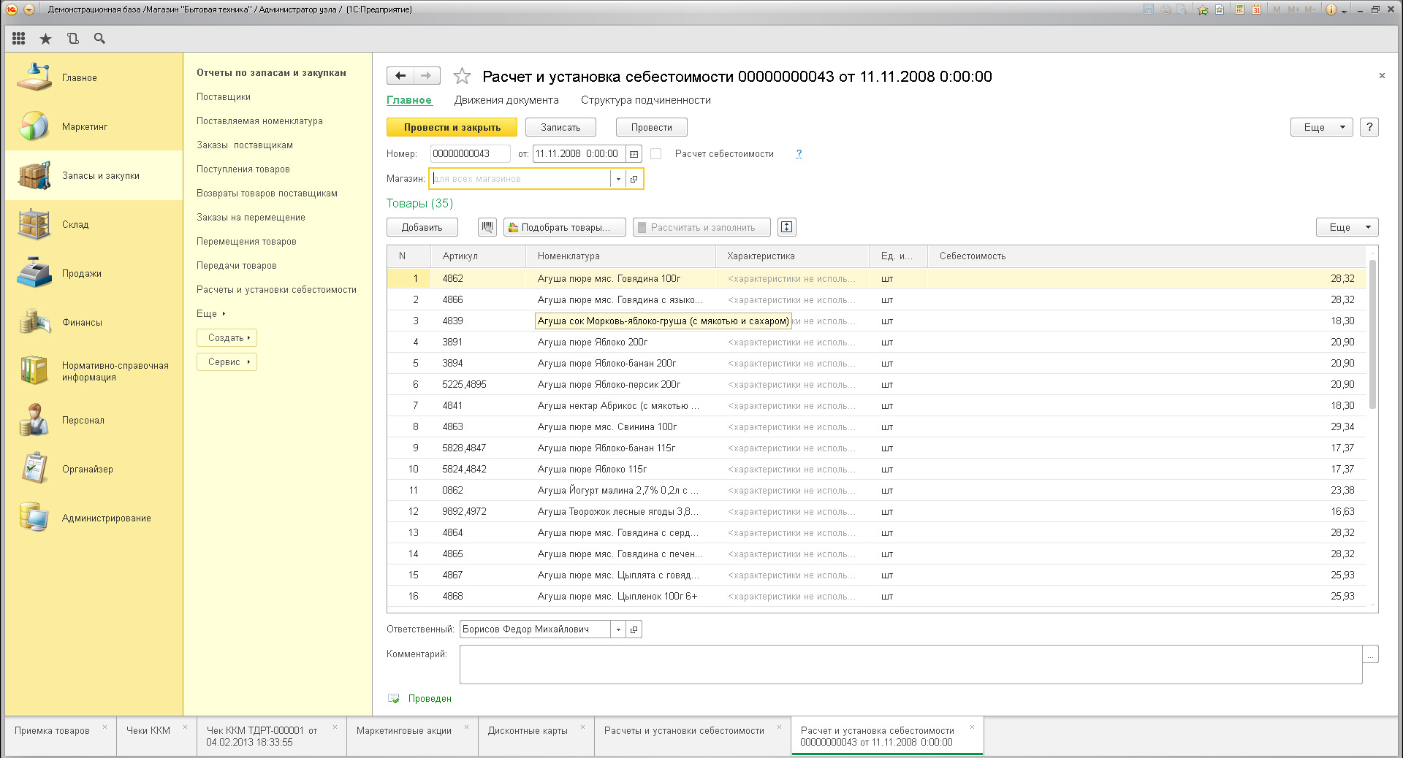Click the Номер input field
Screen dimensions: 1403x758
[470, 154]
